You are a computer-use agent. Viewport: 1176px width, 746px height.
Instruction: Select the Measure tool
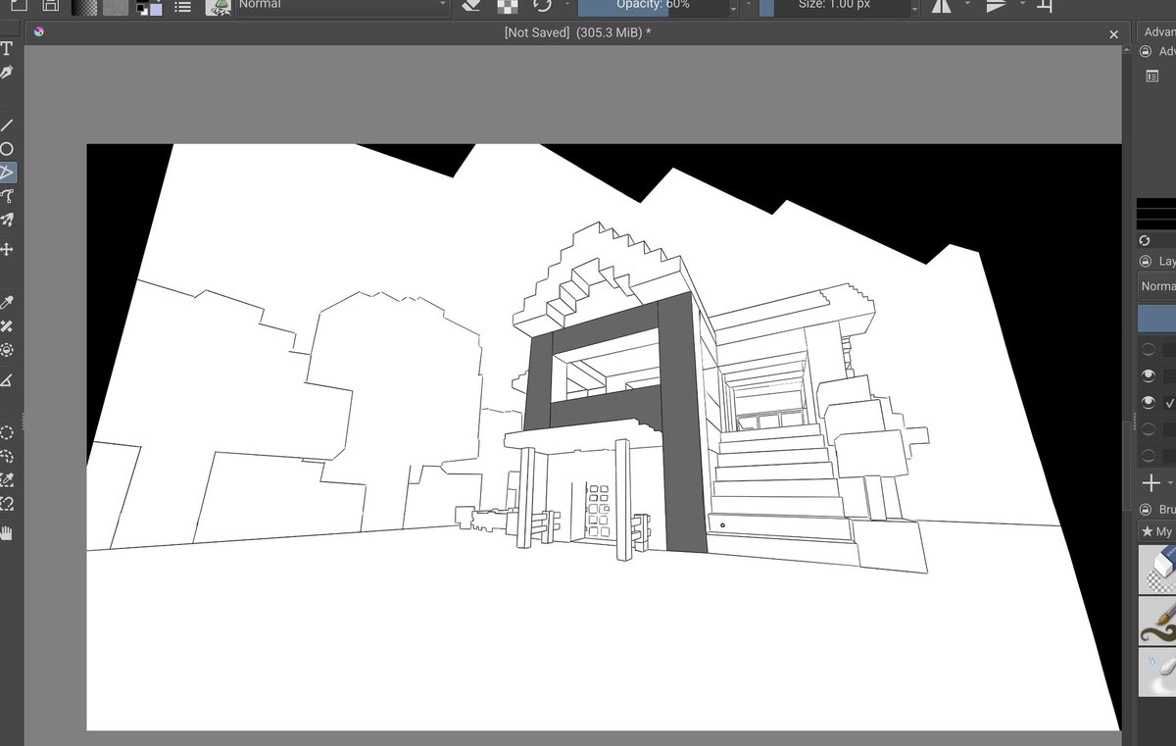click(x=7, y=379)
